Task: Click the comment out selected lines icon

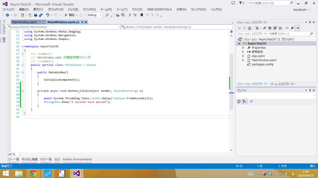Action: point(130,15)
